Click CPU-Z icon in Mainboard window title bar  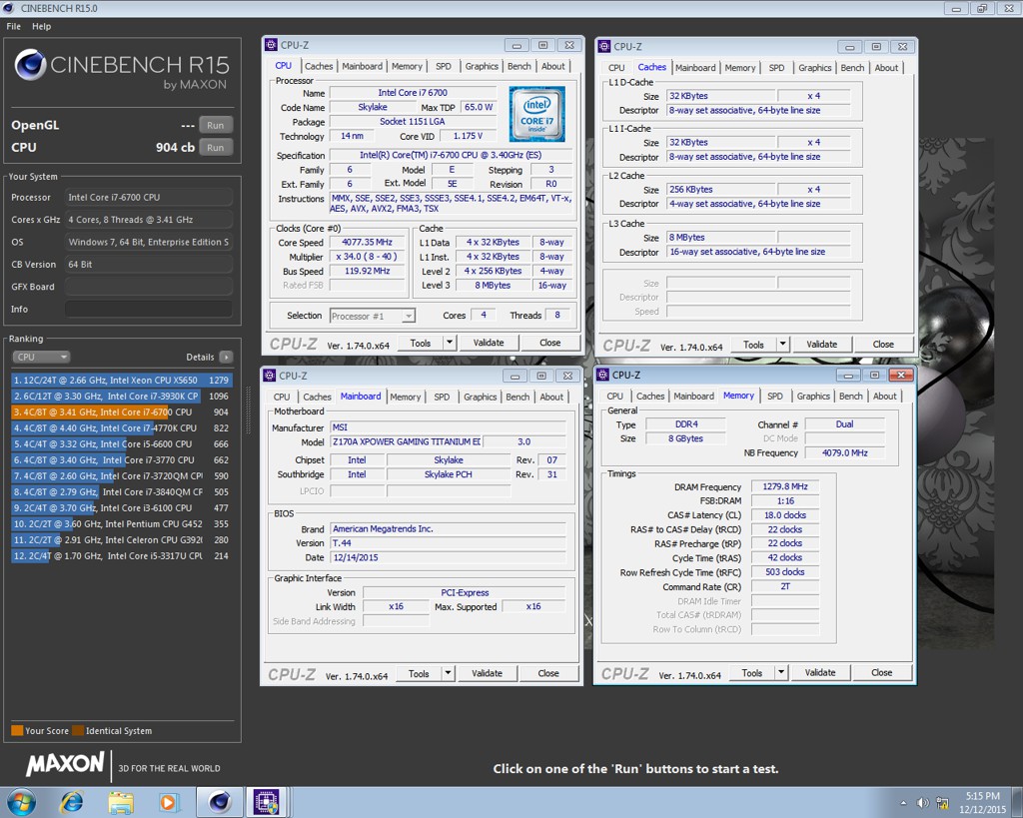pos(270,376)
